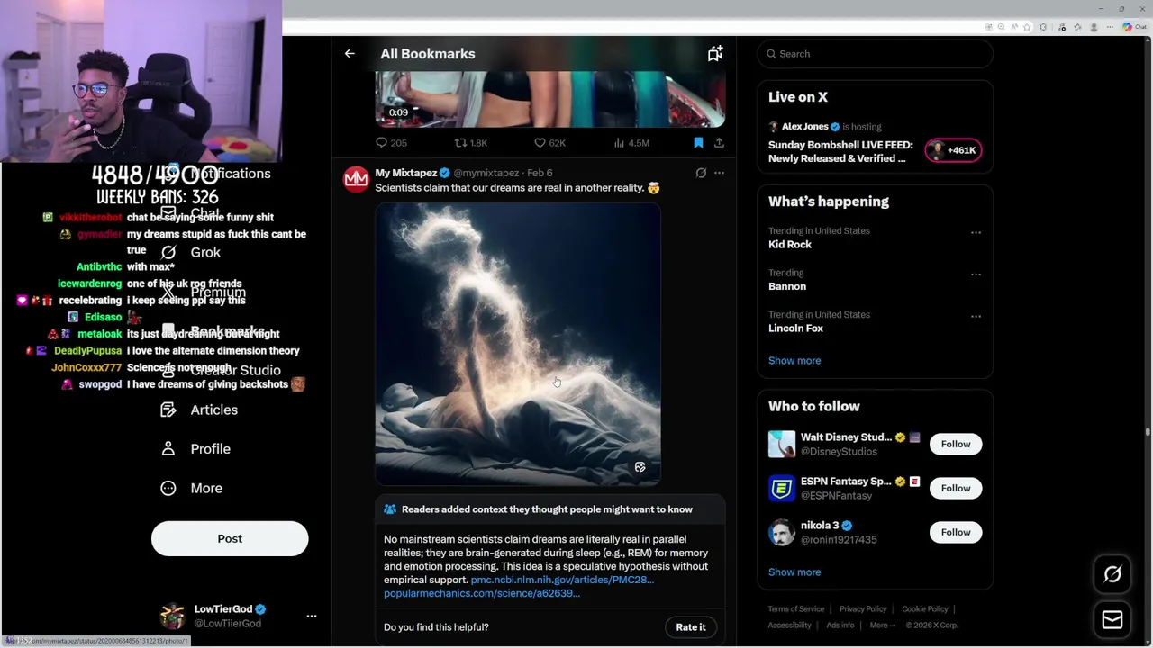1153x648 pixels.
Task: Open Privacy Policy footer link
Action: click(x=863, y=609)
